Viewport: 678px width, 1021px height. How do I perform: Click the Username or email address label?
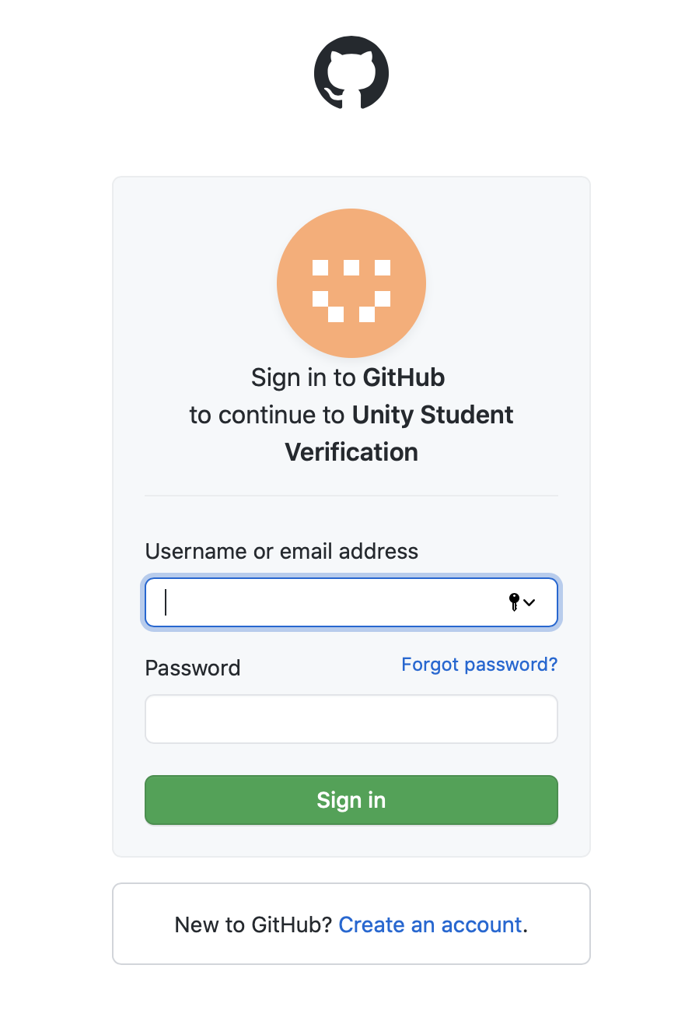pyautogui.click(x=281, y=552)
